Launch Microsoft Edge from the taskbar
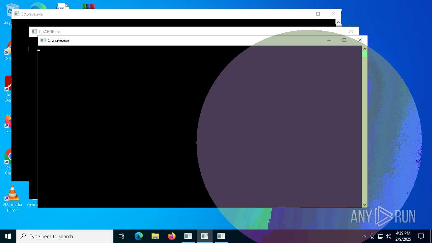Image resolution: width=432 pixels, height=243 pixels. (x=139, y=236)
